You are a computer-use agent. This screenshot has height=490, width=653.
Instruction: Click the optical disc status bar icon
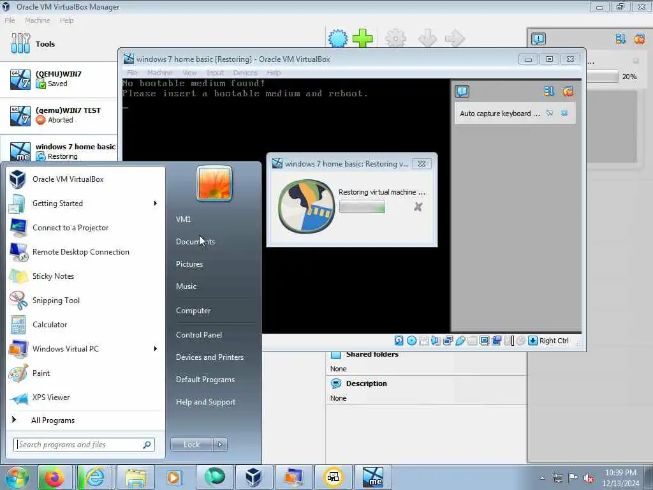pyautogui.click(x=411, y=341)
